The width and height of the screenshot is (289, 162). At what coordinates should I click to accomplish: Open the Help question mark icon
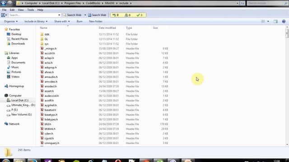click(284, 22)
